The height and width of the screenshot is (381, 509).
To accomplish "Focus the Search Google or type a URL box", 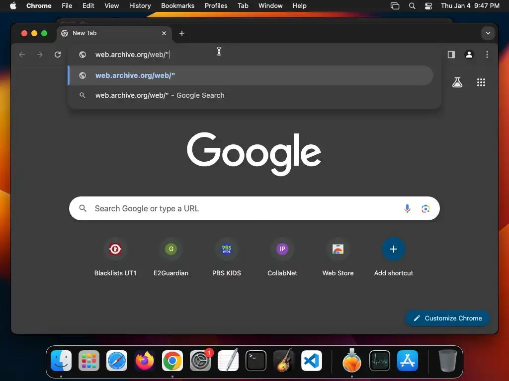I will tap(254, 208).
